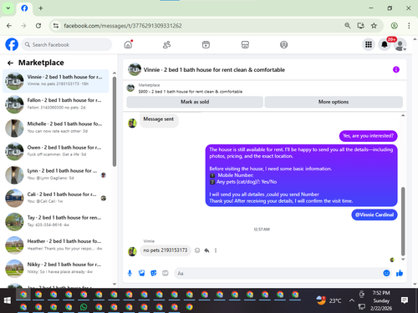Record a voice clip with microphone icon
This screenshot has width=418, height=313.
click(x=130, y=273)
